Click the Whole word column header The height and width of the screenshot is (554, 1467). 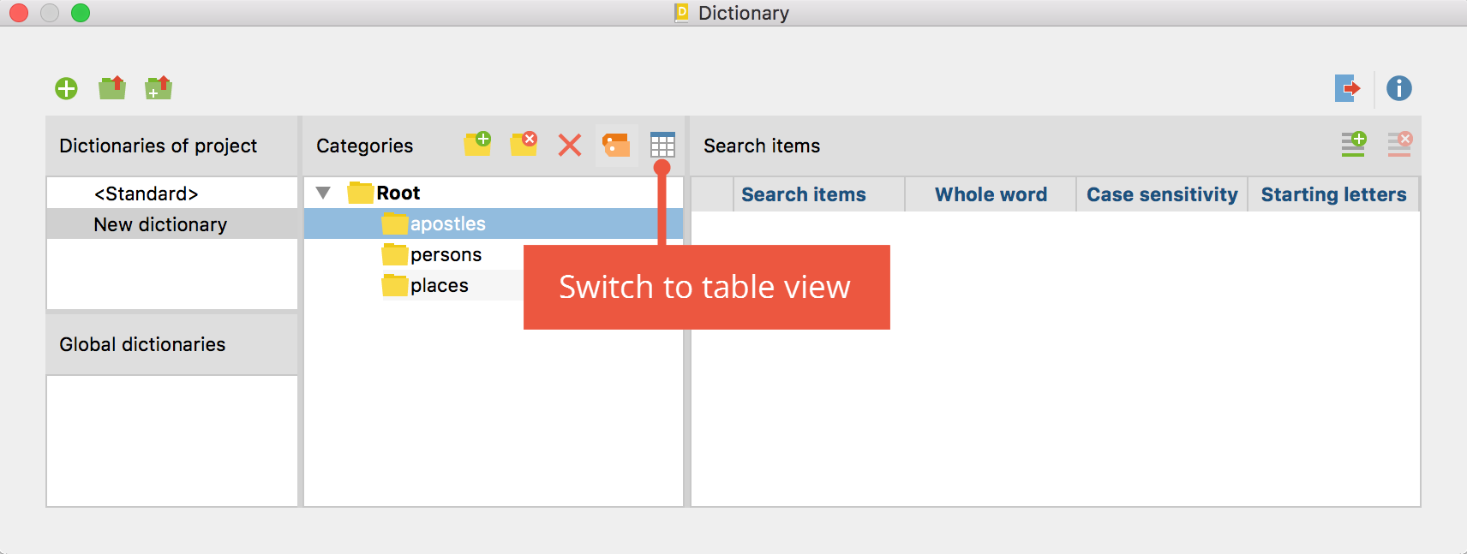(991, 194)
